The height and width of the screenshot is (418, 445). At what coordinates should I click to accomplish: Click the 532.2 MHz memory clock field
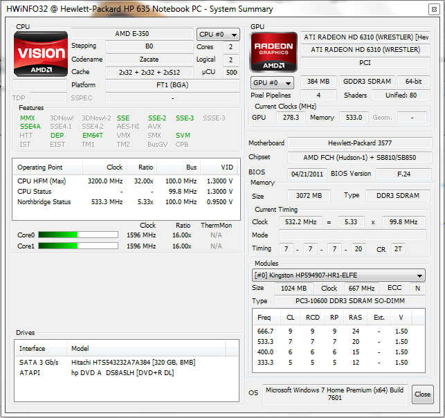click(300, 221)
